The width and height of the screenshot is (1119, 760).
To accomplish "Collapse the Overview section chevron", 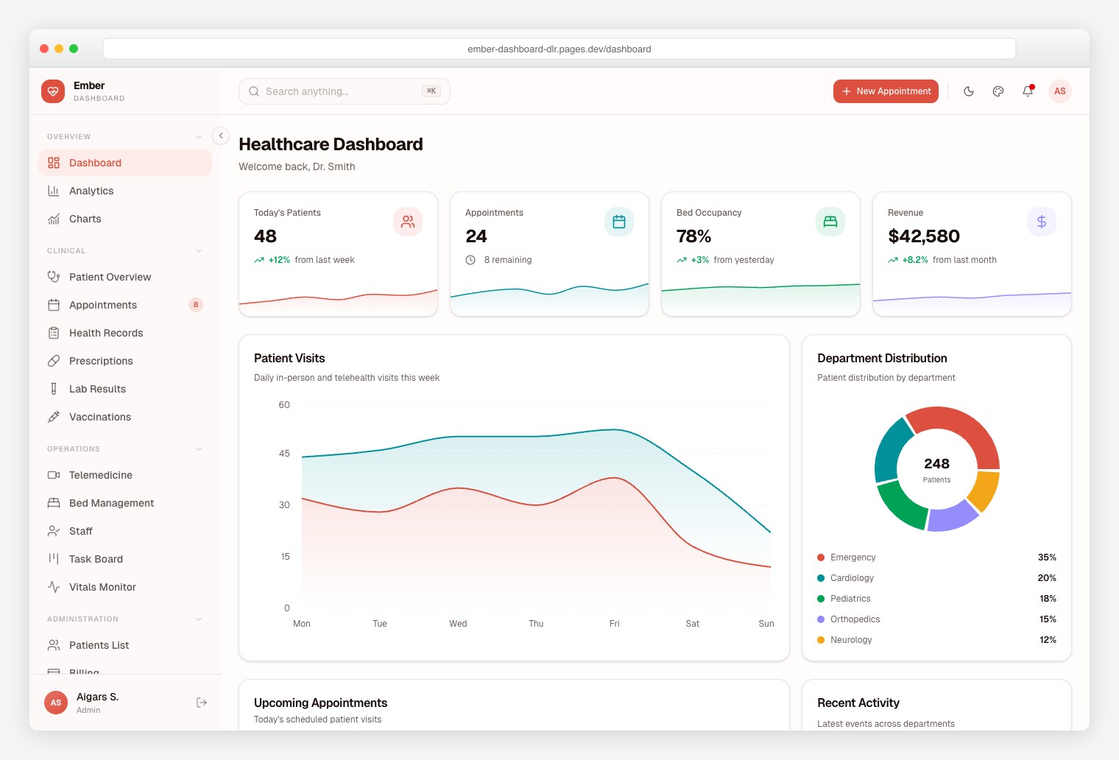I will (x=199, y=136).
